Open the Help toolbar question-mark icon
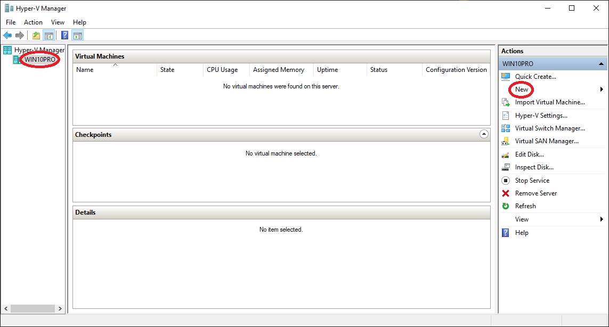Image resolution: width=609 pixels, height=327 pixels. (65, 36)
